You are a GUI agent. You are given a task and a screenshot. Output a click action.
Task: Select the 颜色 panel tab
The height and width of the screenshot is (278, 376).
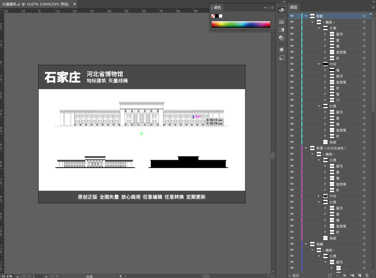click(x=217, y=8)
